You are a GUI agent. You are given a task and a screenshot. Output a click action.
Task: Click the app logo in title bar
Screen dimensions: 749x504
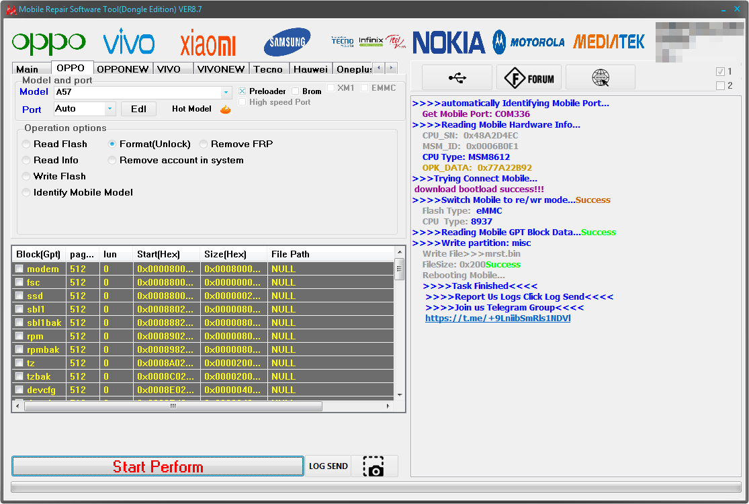[11, 9]
